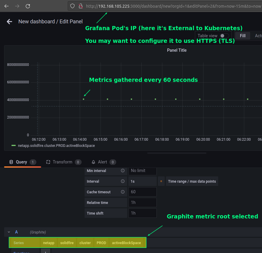The width and height of the screenshot is (262, 253).
Task: Click the Panel Title heading
Action: pyautogui.click(x=177, y=50)
